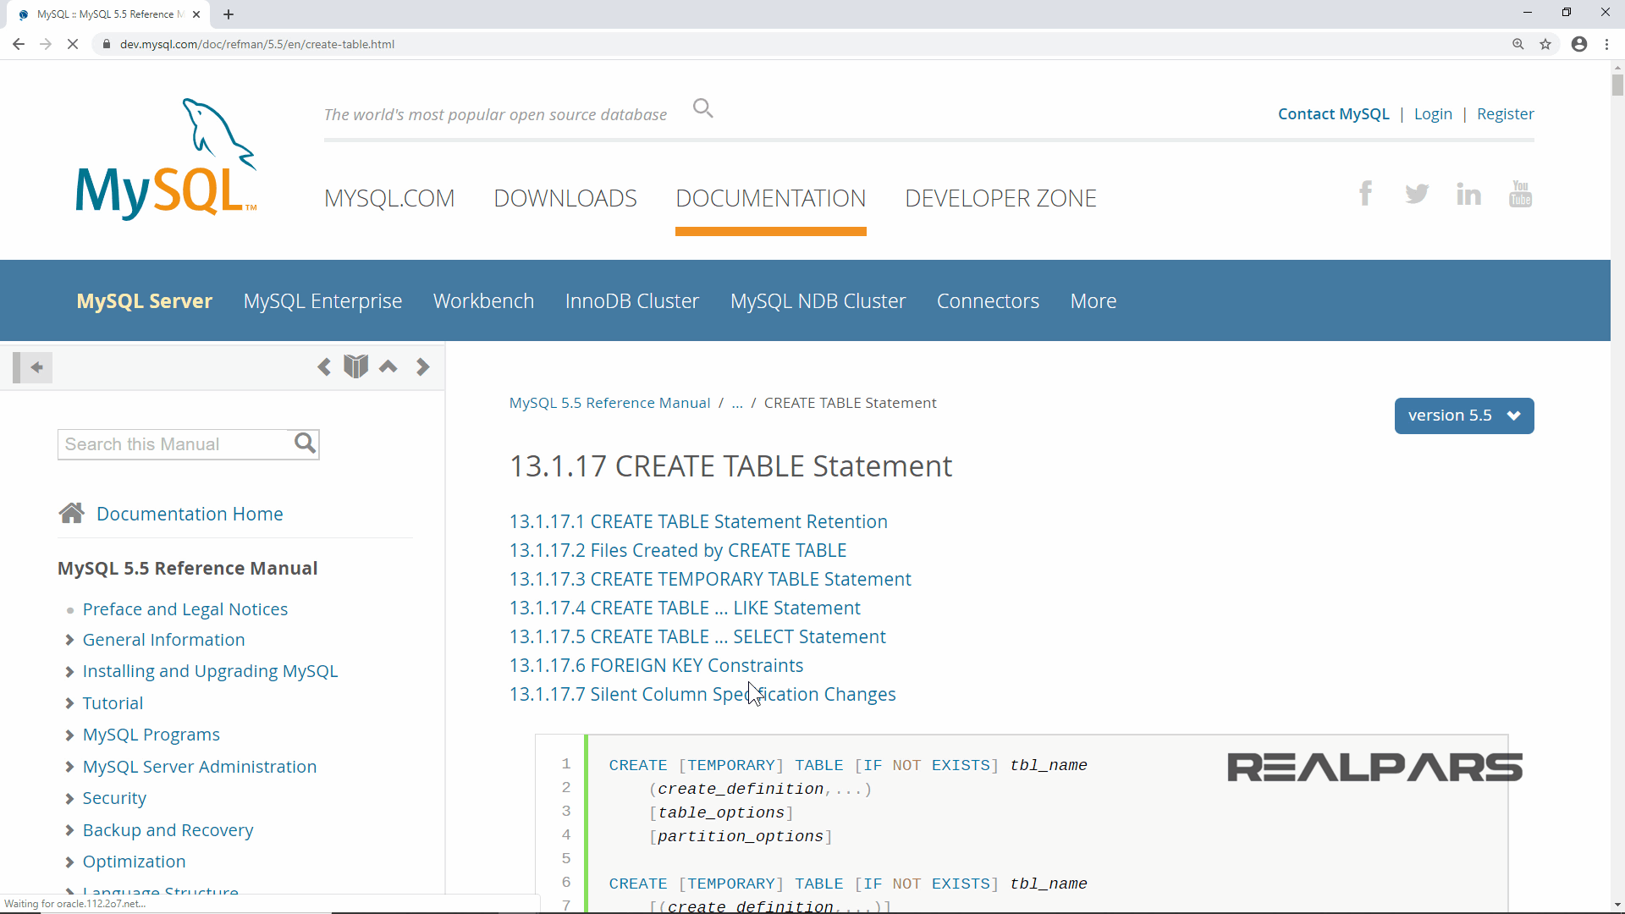1625x914 pixels.
Task: Click Contact MySQL link
Action: tap(1333, 114)
